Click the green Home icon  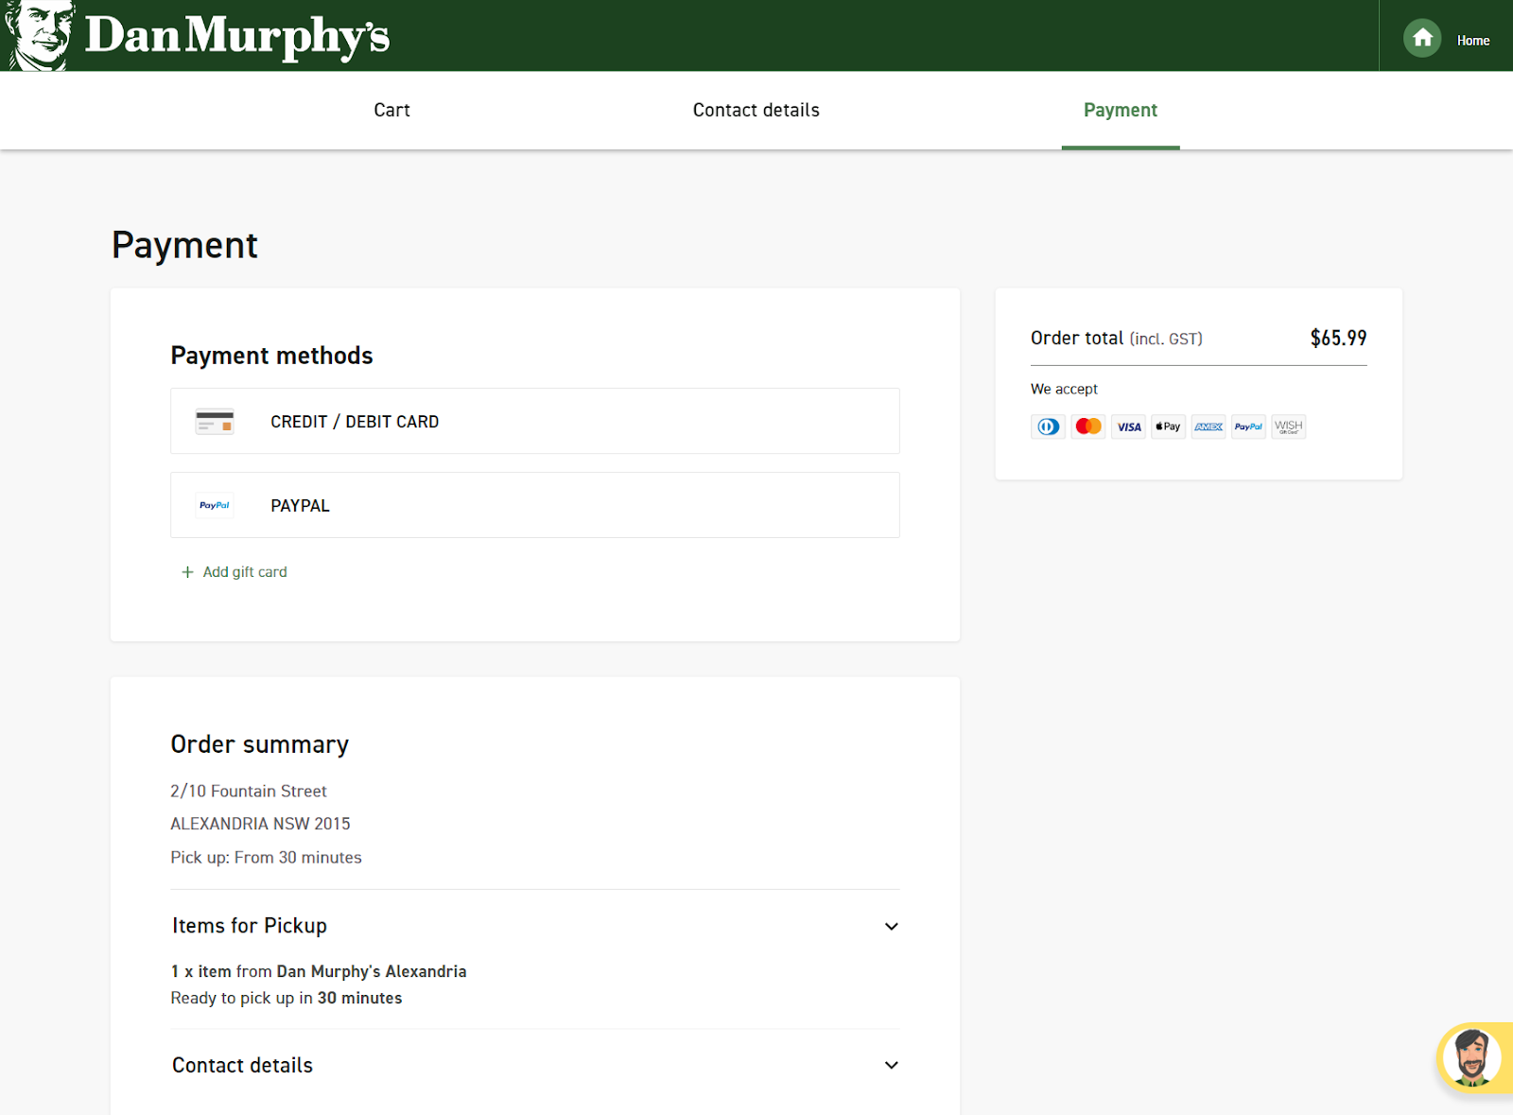[1421, 39]
